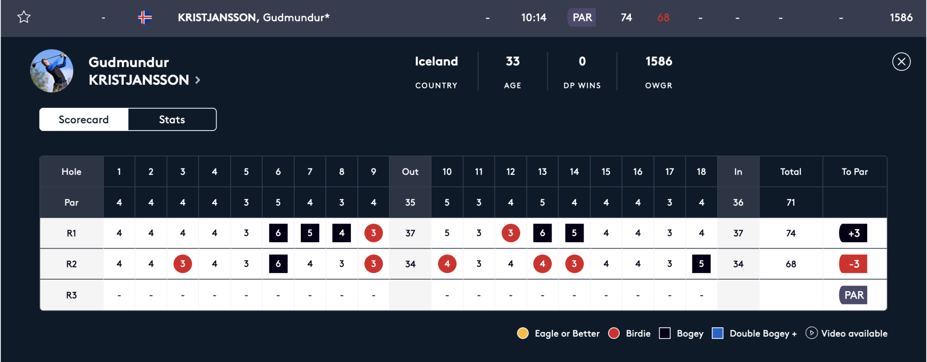Click the Iceland flag icon
Image resolution: width=927 pixels, height=362 pixels.
pyautogui.click(x=145, y=18)
